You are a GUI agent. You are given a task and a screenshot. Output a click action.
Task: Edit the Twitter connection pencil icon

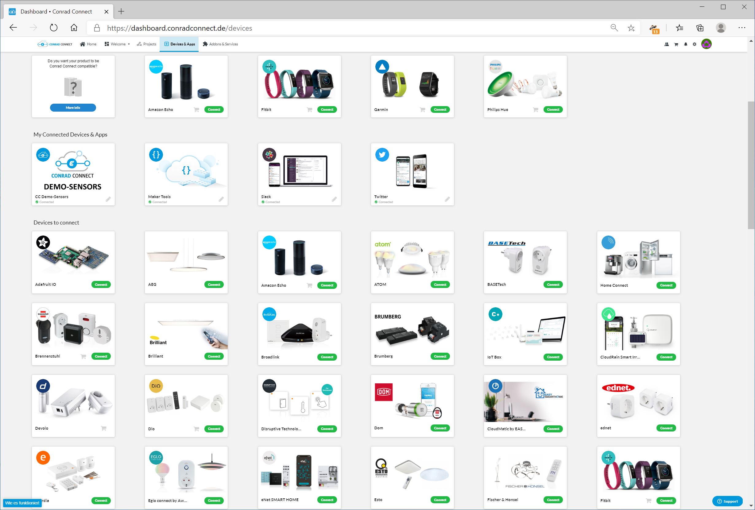447,199
